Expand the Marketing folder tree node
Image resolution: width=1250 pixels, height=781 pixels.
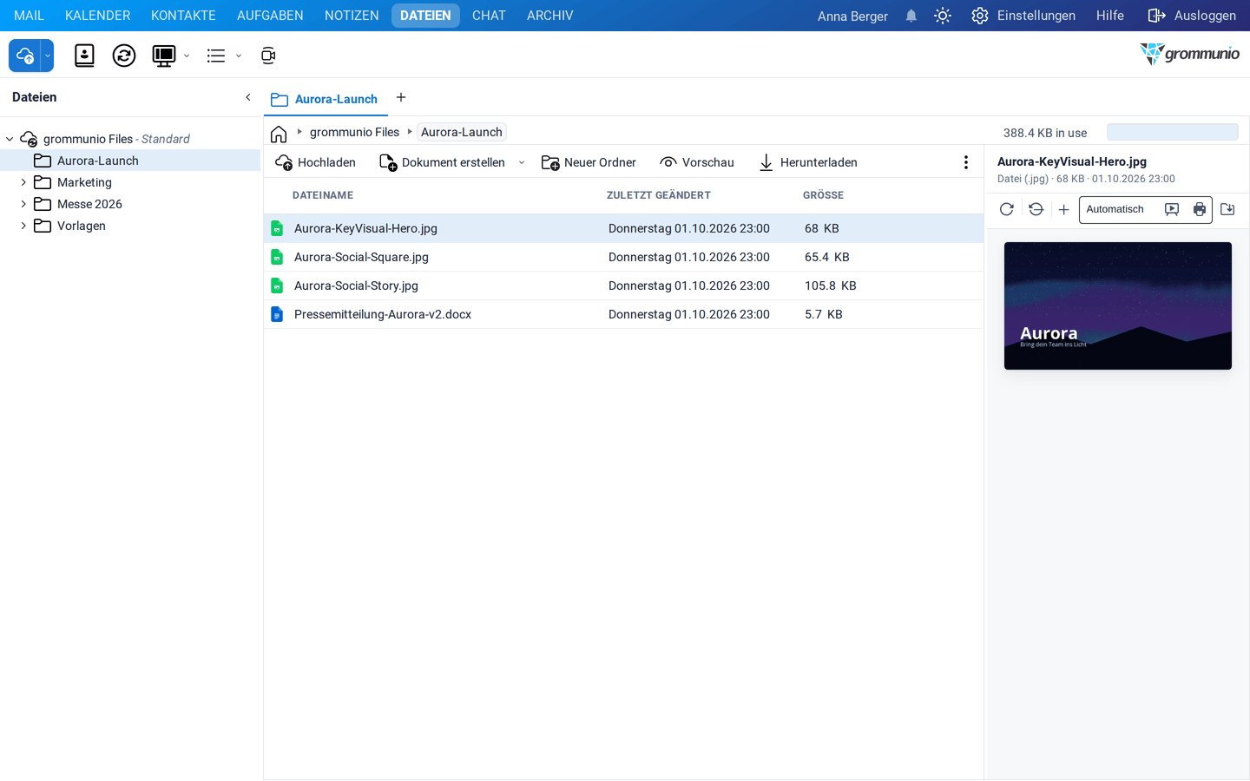pos(23,182)
